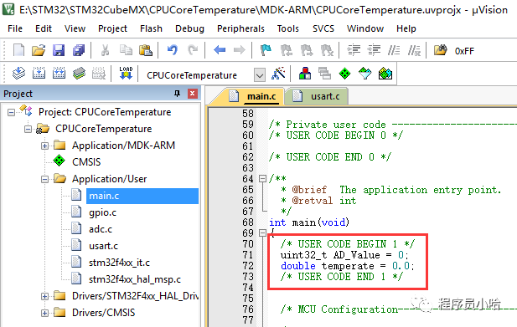The height and width of the screenshot is (327, 517).
Task: Click the Navigate backwards blue arrow
Action: coord(220,50)
